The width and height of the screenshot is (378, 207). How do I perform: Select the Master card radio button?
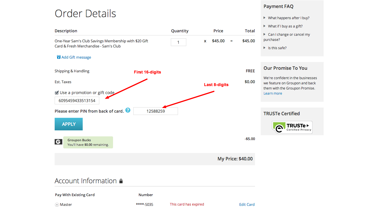point(57,204)
